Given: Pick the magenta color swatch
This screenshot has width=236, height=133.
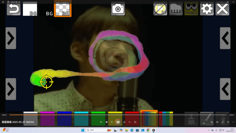Looking at the screenshot, I should coord(48,119).
